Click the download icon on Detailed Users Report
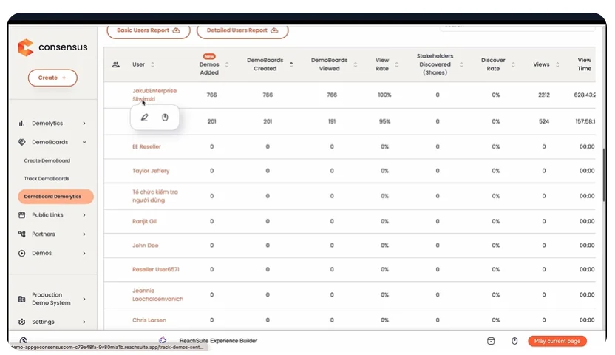The image size is (615, 355). pos(274,30)
